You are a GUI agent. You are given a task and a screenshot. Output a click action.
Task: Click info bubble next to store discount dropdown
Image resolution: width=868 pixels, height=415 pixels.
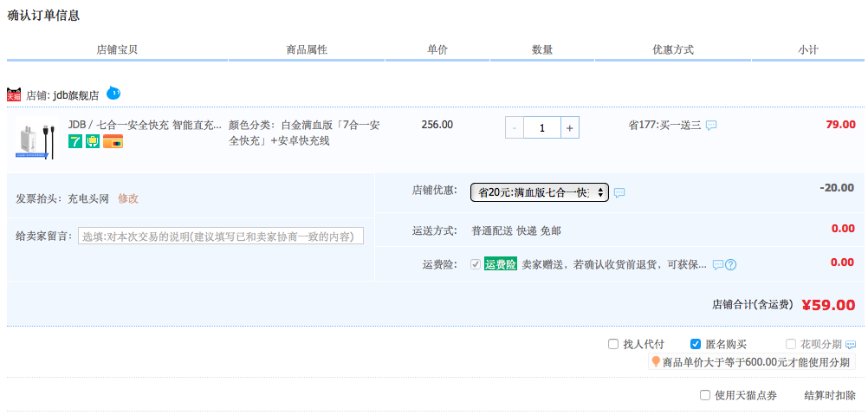point(619,193)
